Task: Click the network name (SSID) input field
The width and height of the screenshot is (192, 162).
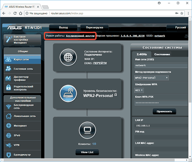Action: pyautogui.click(x=161, y=66)
